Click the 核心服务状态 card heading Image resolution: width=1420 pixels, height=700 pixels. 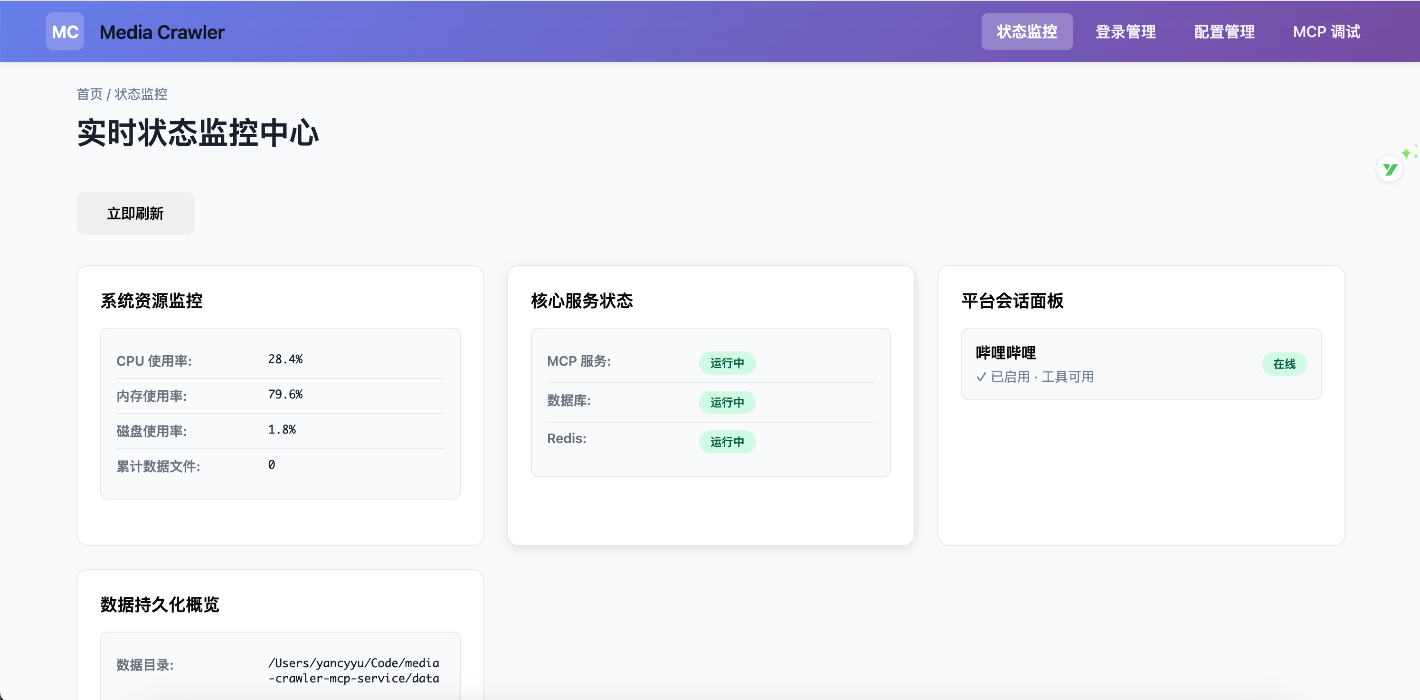pyautogui.click(x=582, y=301)
